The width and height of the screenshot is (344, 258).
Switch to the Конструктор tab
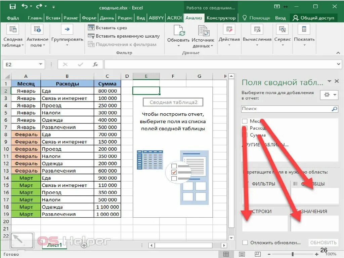(x=221, y=18)
